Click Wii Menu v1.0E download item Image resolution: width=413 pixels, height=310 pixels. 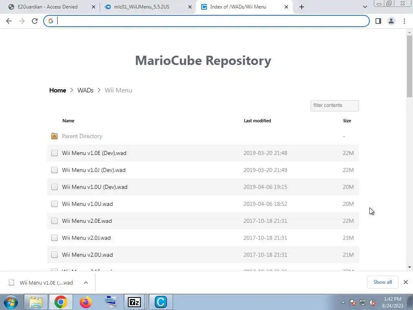[x=46, y=283]
